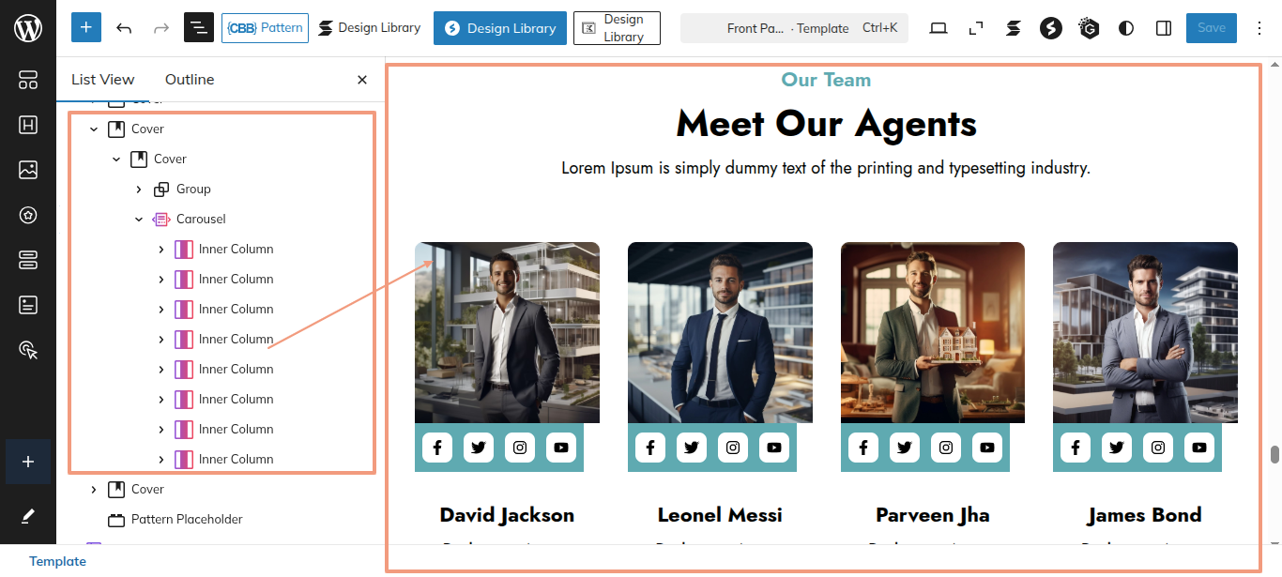Click the WordPress logo icon

click(28, 28)
